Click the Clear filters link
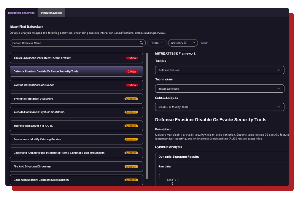 204,43
